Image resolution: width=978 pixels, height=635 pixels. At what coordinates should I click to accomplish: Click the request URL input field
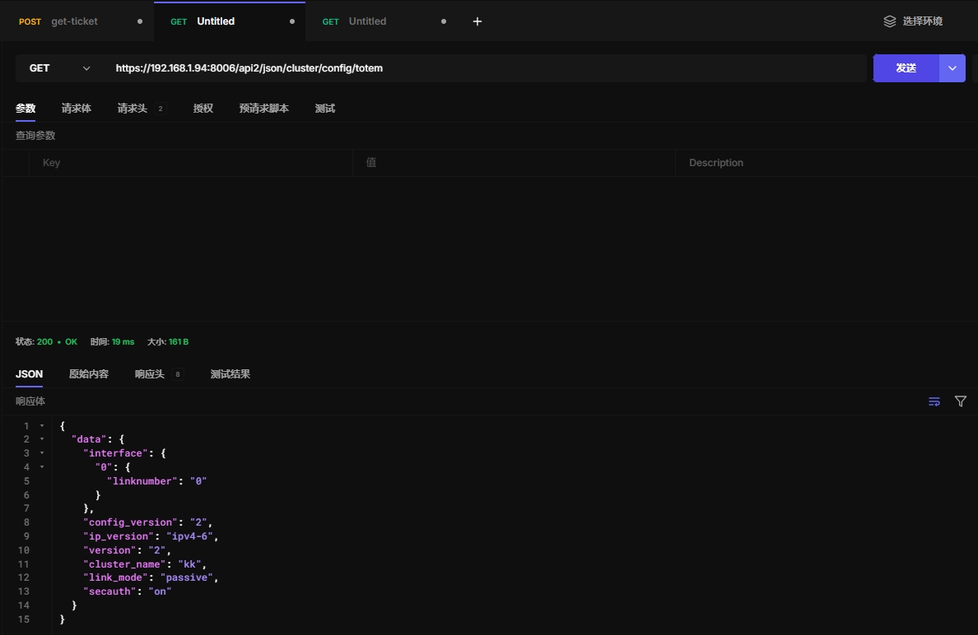(486, 68)
